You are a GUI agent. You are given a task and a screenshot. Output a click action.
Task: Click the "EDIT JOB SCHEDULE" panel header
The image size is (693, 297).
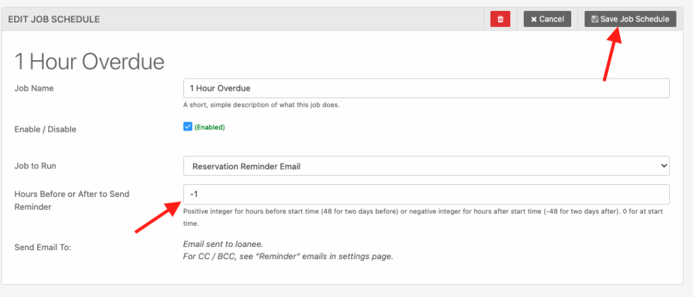[54, 20]
